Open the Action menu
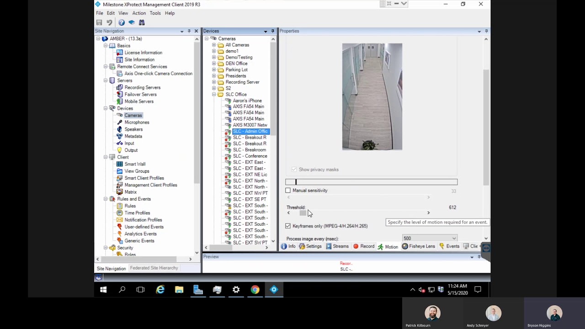585x329 pixels. (x=139, y=13)
